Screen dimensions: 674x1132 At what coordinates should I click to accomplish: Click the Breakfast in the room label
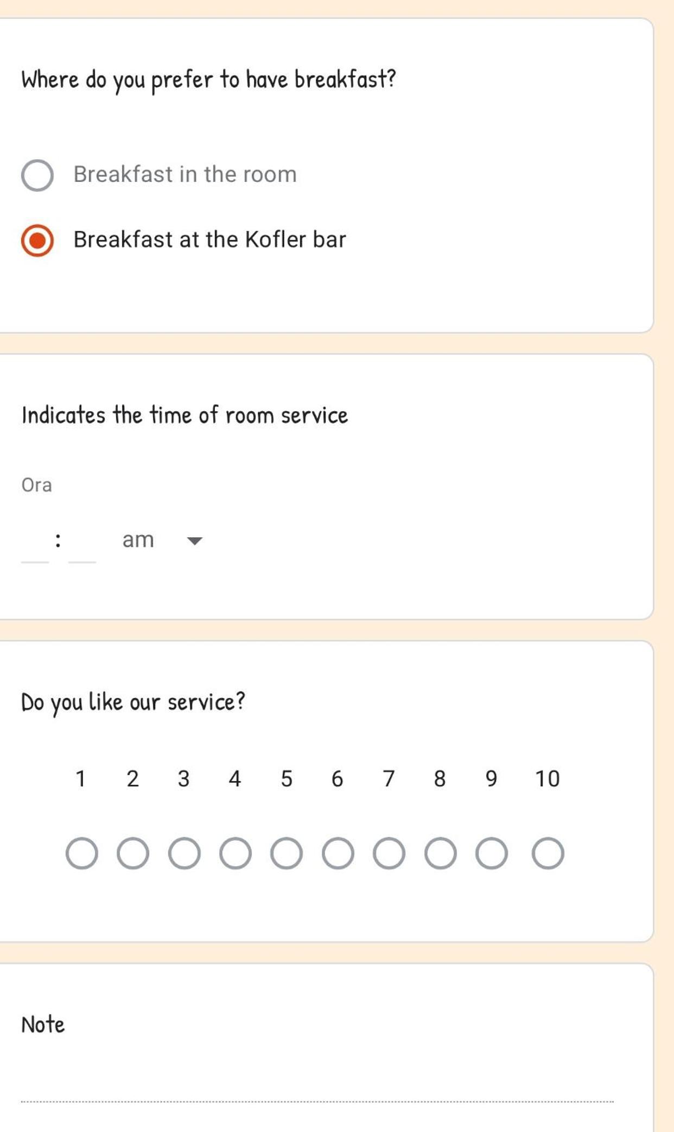click(x=185, y=174)
